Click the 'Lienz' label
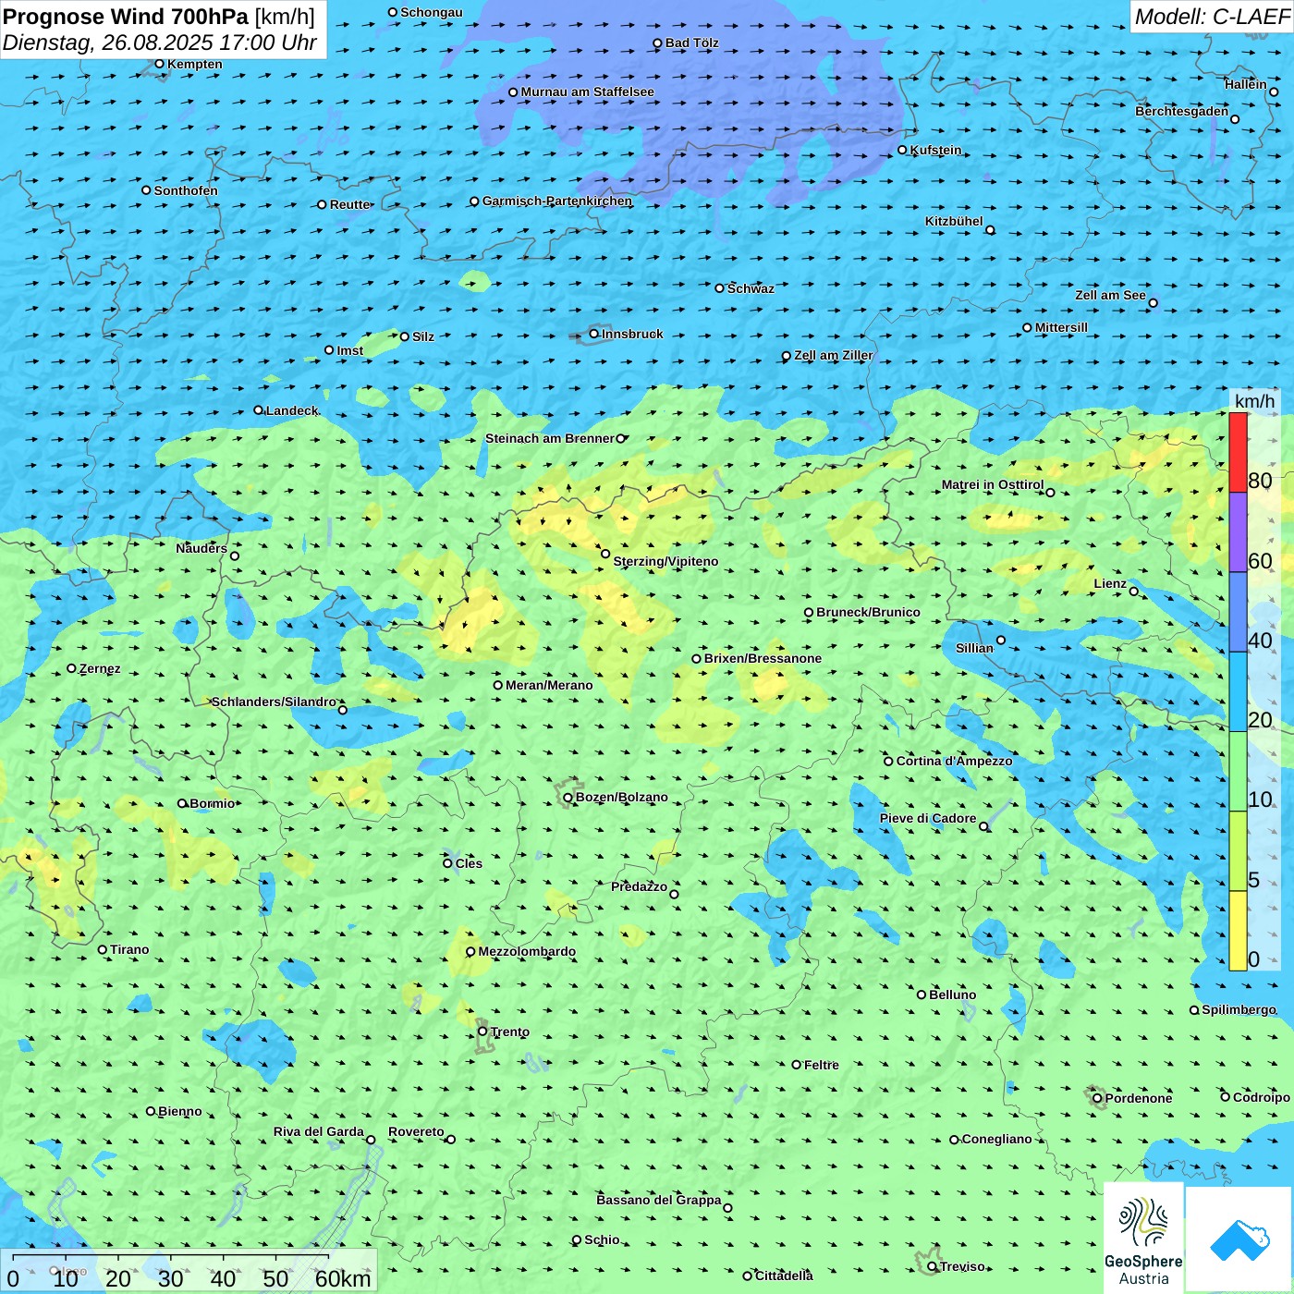 click(1110, 583)
